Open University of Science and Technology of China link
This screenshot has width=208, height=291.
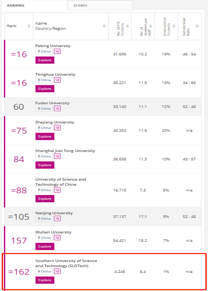pyautogui.click(x=61, y=182)
